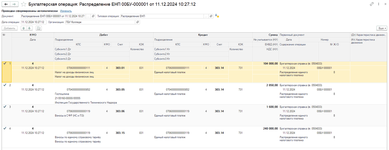Click into the Документ input field
Screen dimensions: 389x150
53,16
